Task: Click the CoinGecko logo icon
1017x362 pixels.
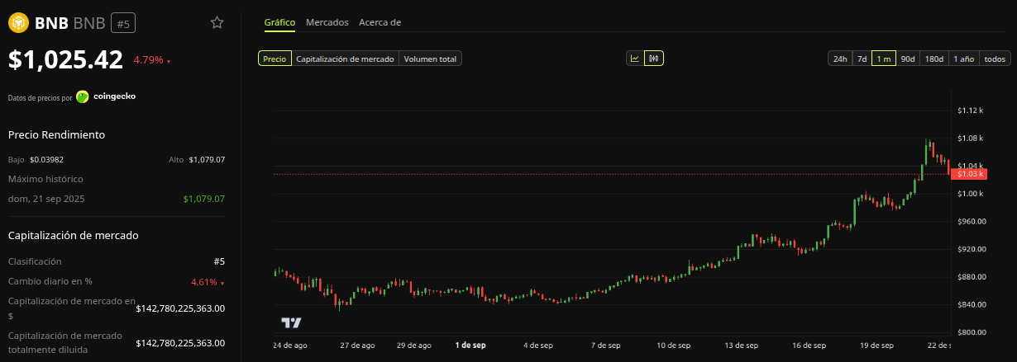Action: 83,96
